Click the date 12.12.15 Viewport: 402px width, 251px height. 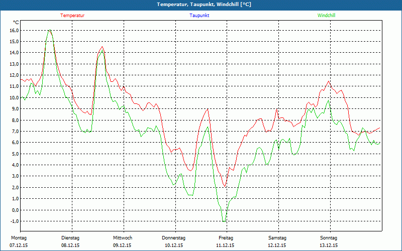click(277, 245)
